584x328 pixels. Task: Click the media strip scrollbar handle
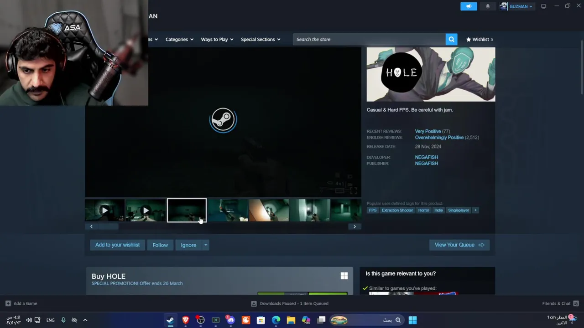point(109,226)
